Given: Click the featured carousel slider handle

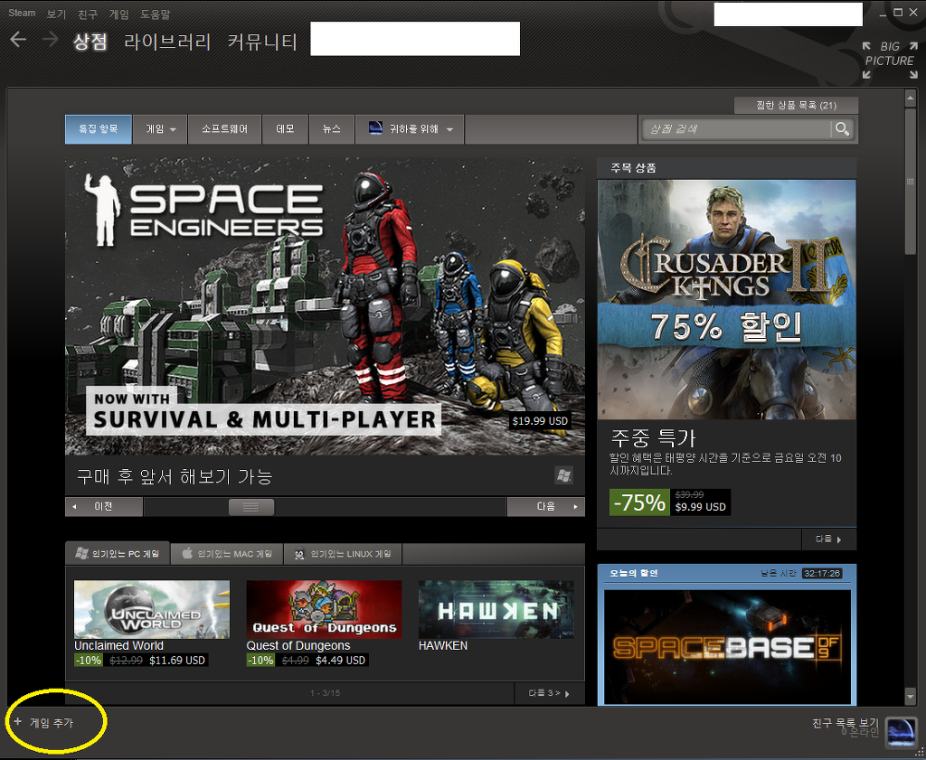Looking at the screenshot, I should tap(251, 507).
